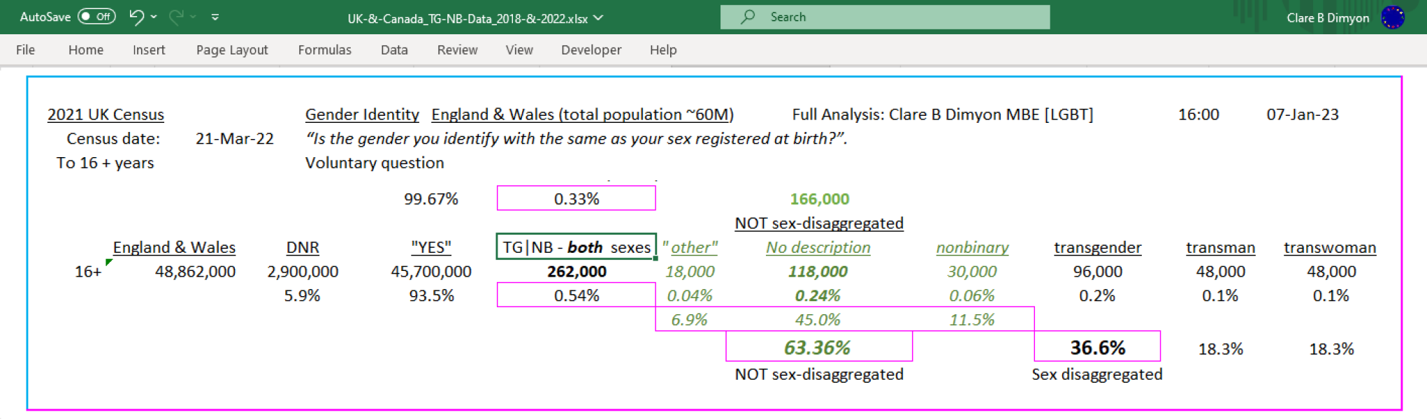Select the cell showing 63.36%
The height and width of the screenshot is (419, 1427).
818,347
